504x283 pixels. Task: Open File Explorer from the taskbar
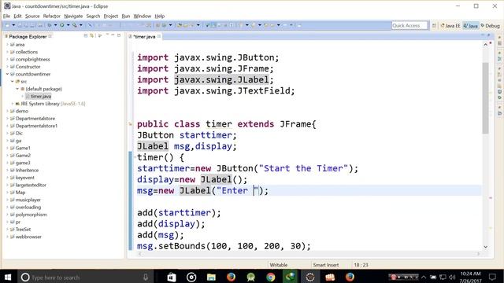click(x=211, y=277)
